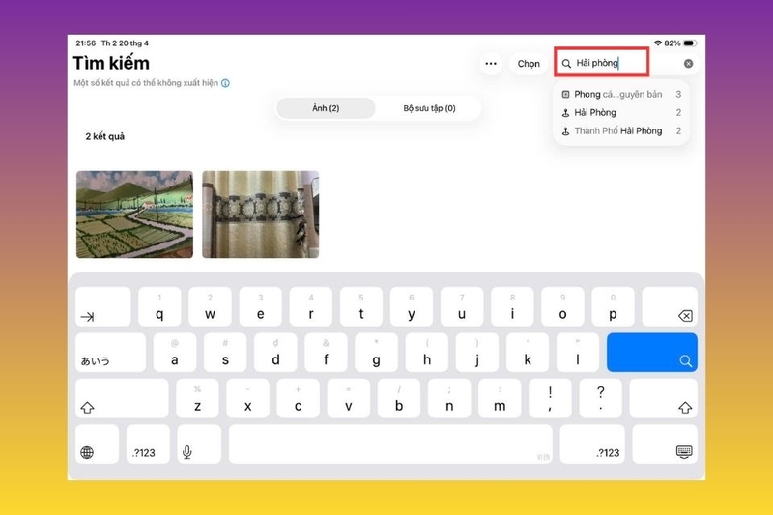Tap the blue search key on keyboard
Screen dimensions: 773x515
coord(651,353)
